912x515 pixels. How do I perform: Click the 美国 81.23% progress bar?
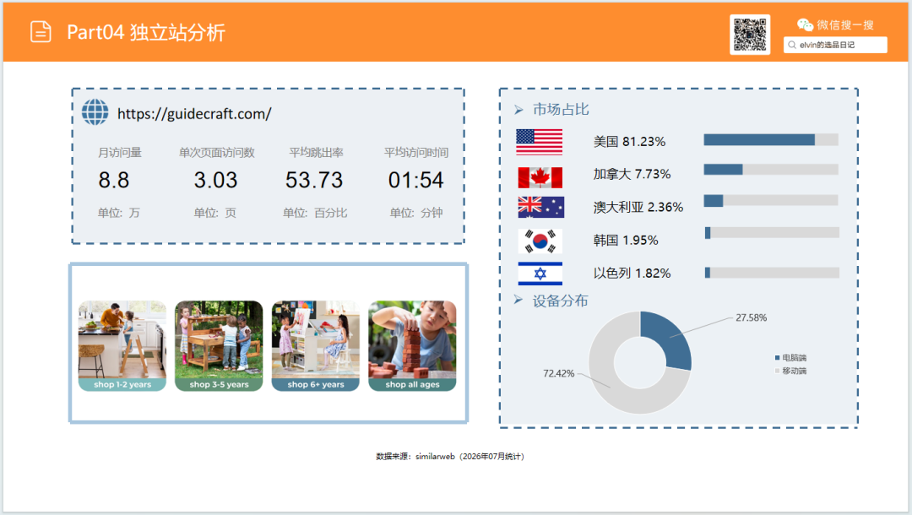point(771,139)
